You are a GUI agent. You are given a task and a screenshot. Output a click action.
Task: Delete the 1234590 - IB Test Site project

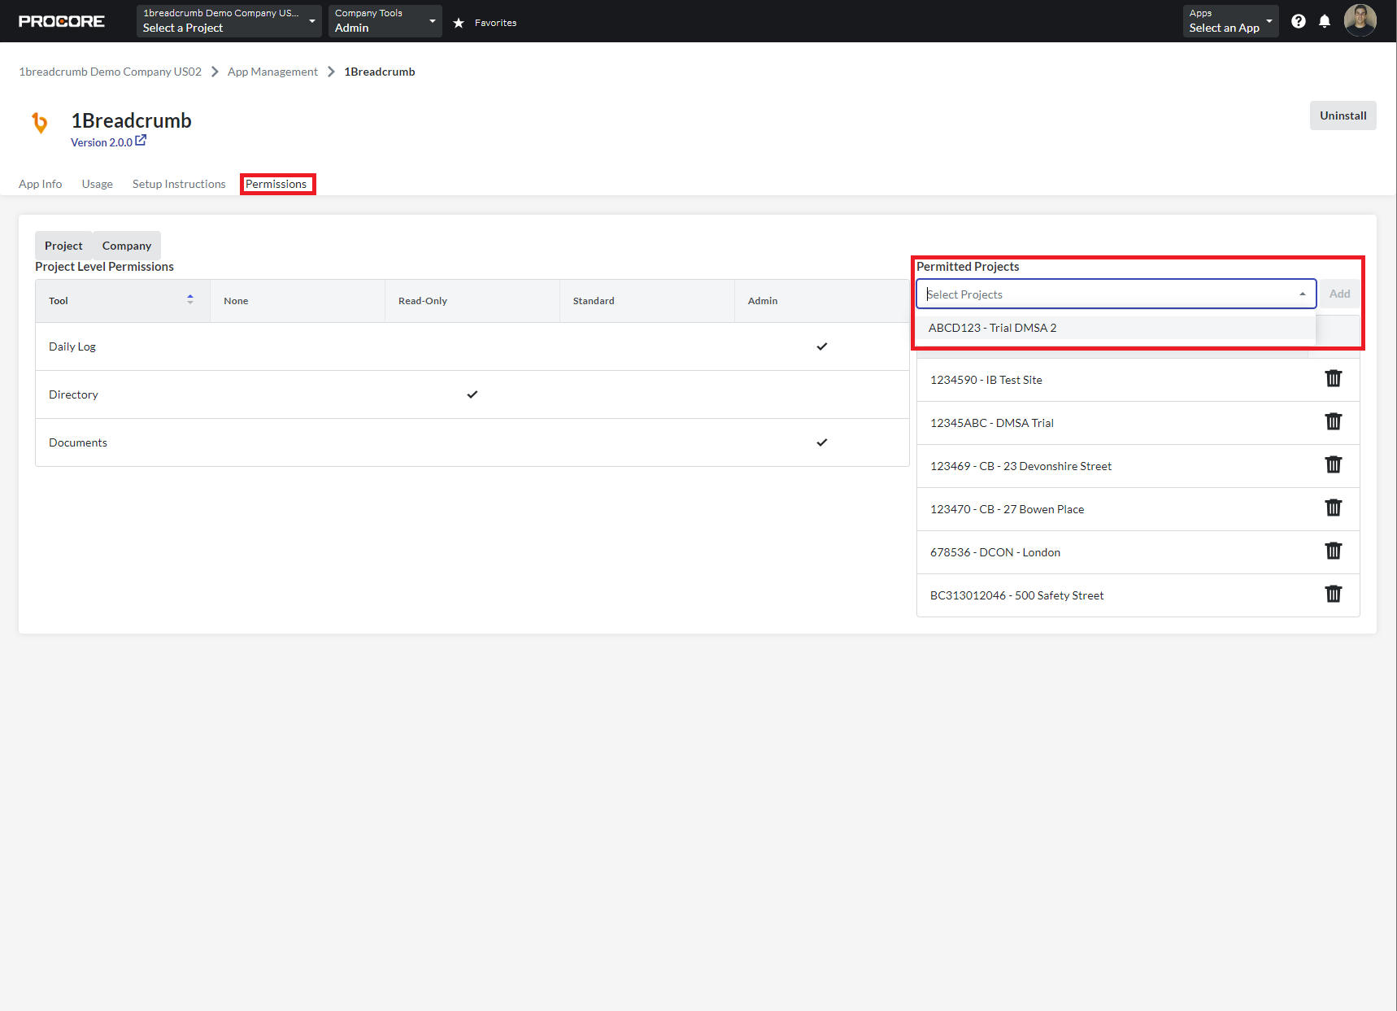(x=1333, y=378)
